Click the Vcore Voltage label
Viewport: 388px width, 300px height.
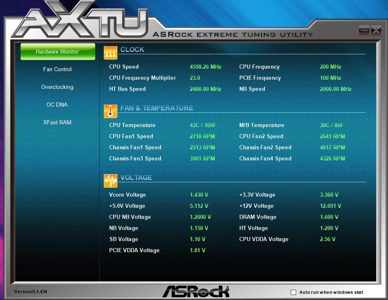pyautogui.click(x=127, y=195)
